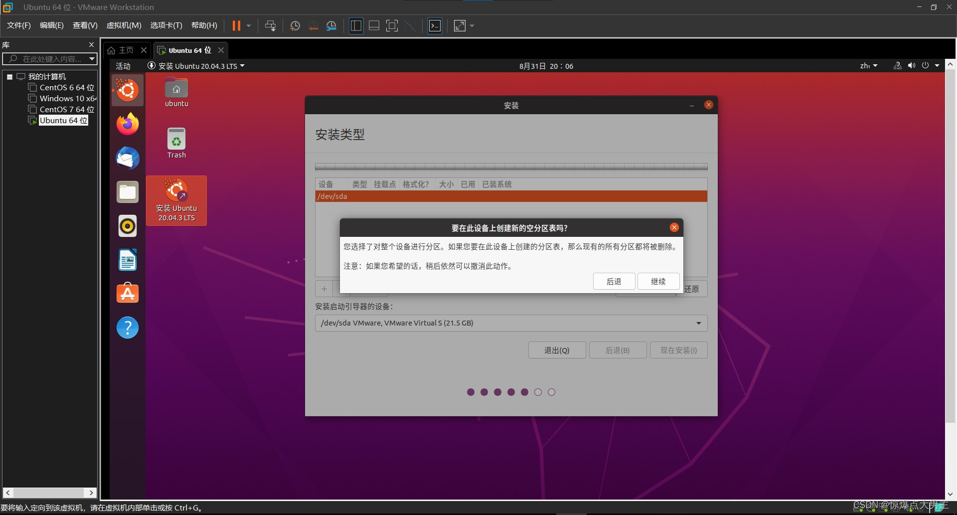Image resolution: width=957 pixels, height=515 pixels.
Task: Close the 库 library panel
Action: [x=91, y=45]
